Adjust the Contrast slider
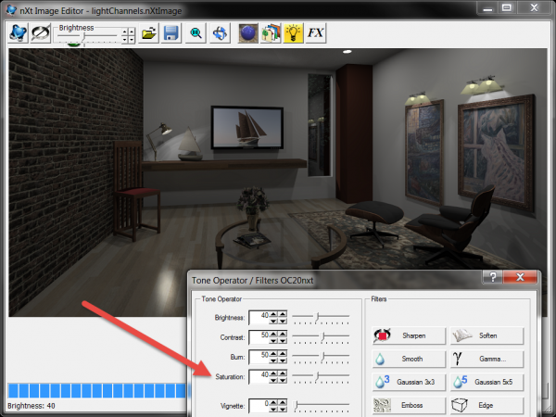 [x=321, y=337]
